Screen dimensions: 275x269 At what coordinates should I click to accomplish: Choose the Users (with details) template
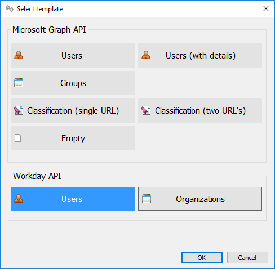(x=200, y=55)
